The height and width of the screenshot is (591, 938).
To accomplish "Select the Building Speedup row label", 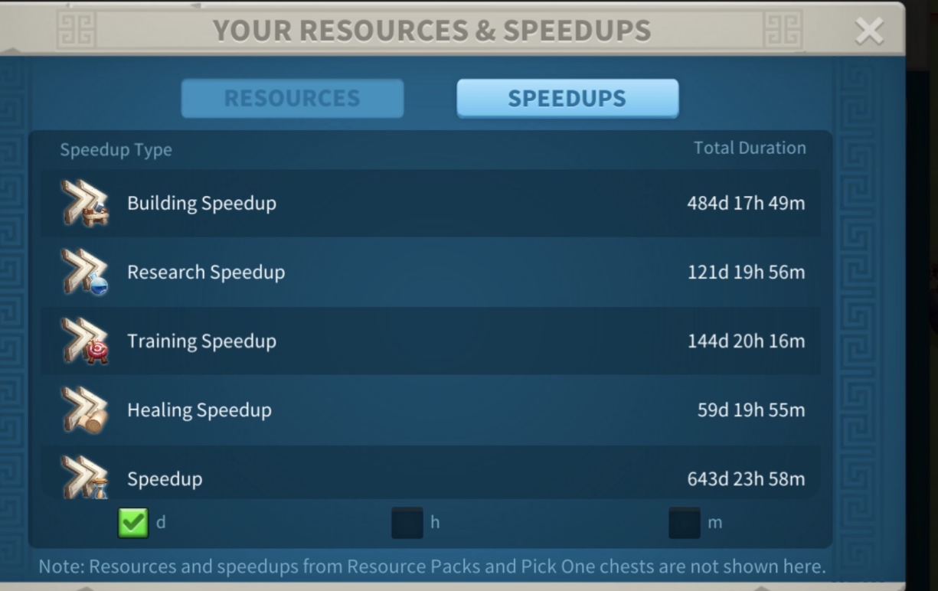I will [x=201, y=204].
